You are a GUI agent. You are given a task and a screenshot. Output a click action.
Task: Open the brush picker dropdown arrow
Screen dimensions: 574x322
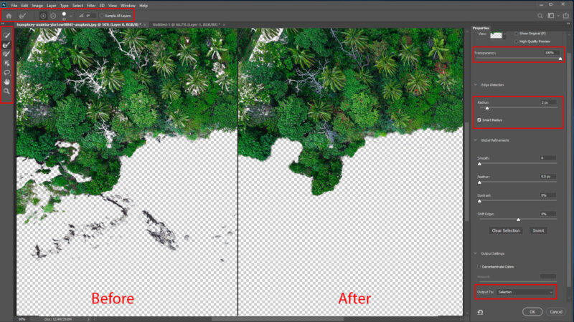tap(71, 16)
